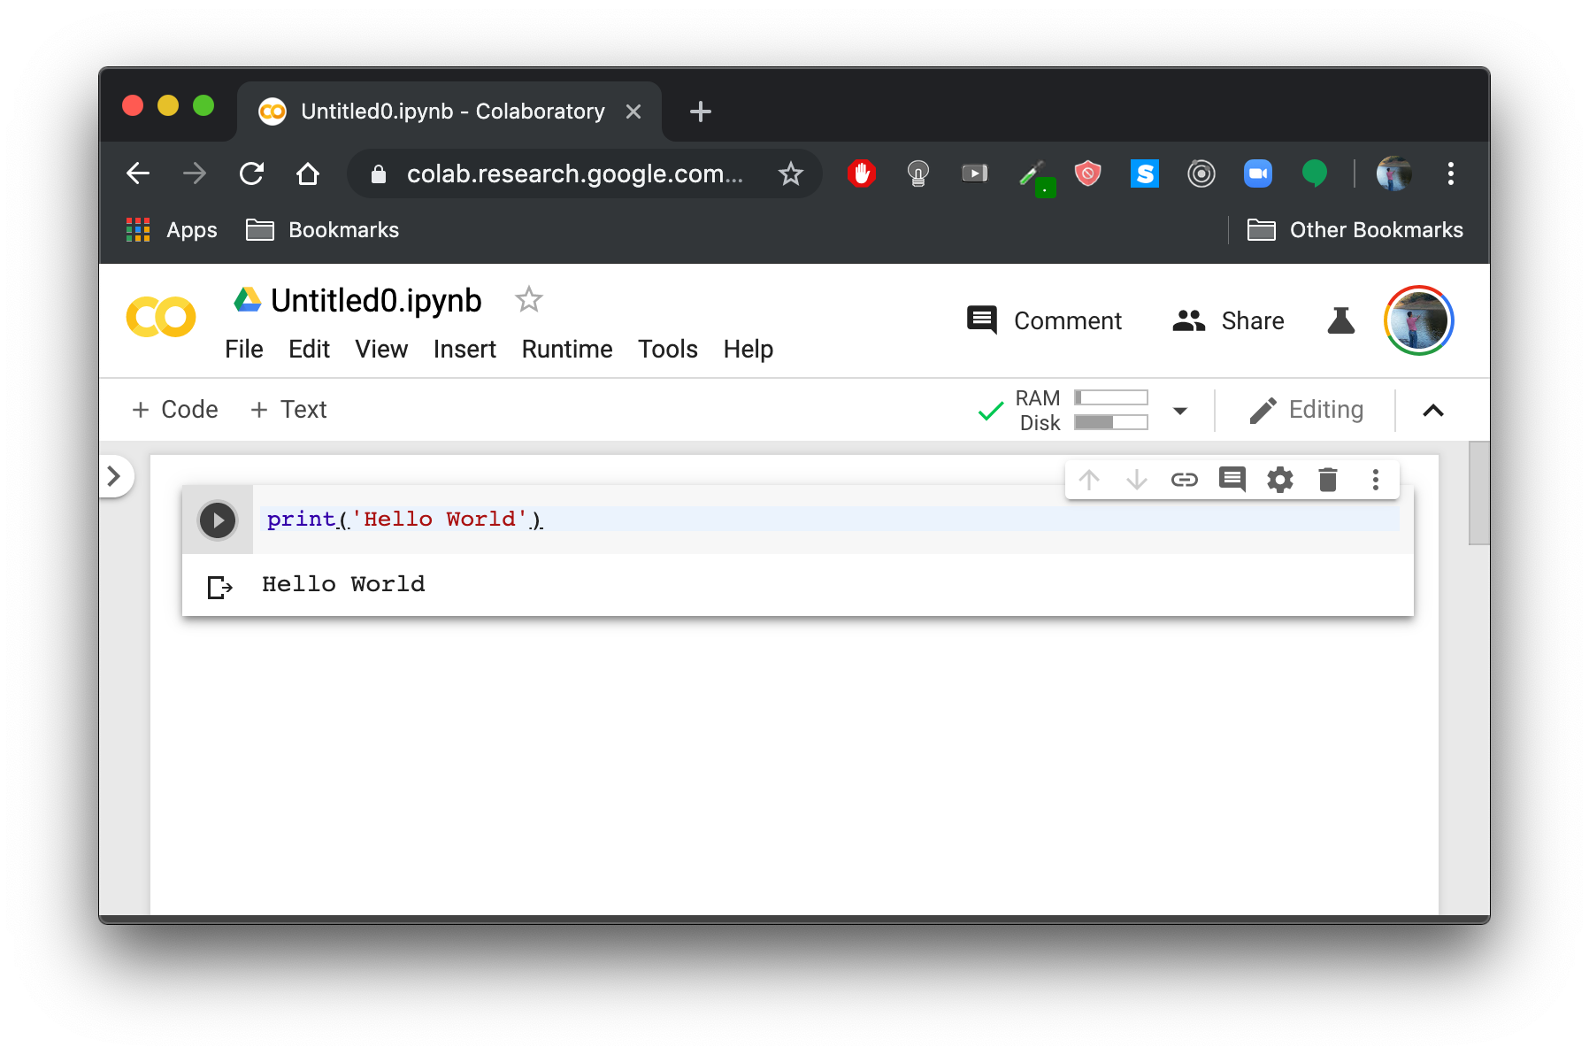The height and width of the screenshot is (1055, 1589).
Task: Open the experimental flask icon
Action: [x=1341, y=320]
